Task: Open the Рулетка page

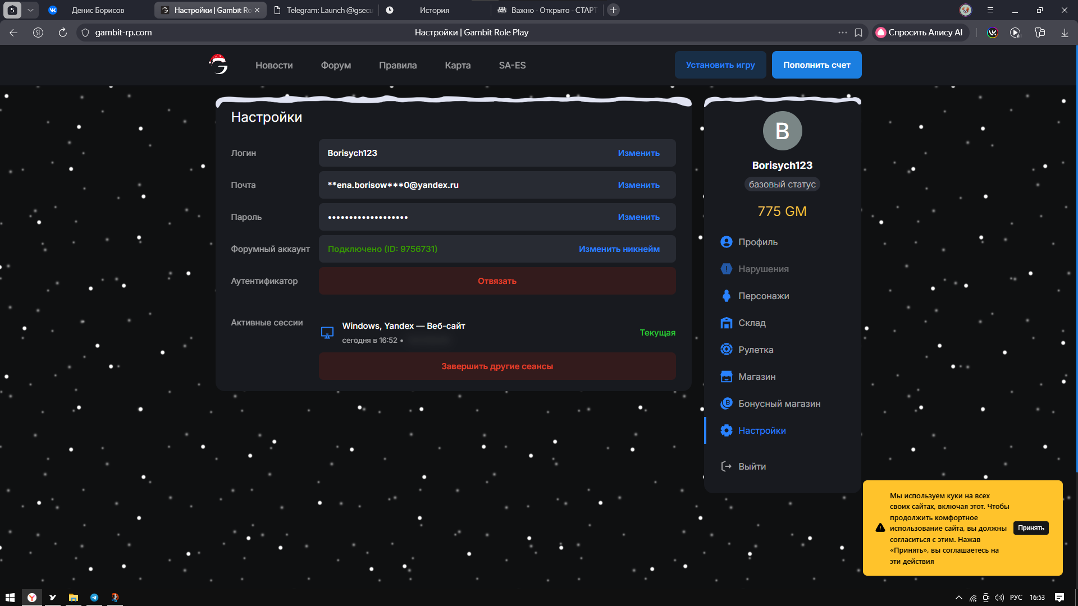Action: tap(755, 350)
